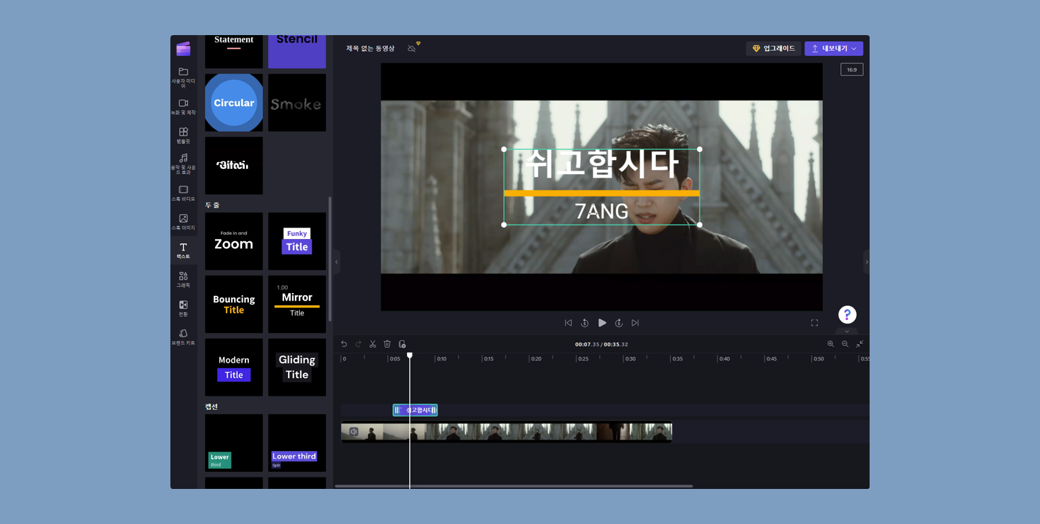Open the 내보내기 export dropdown
This screenshot has height=524, width=1040.
pyautogui.click(x=834, y=49)
